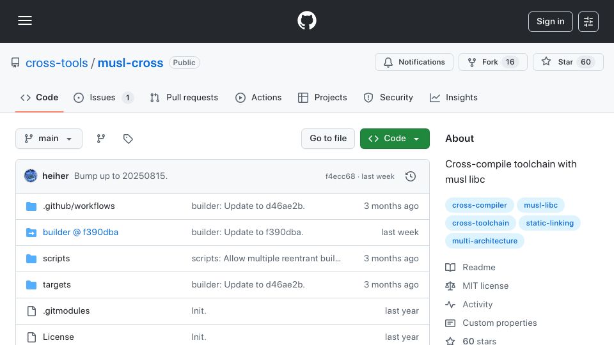This screenshot has width=614, height=345.
Task: Open heiher's avatar image
Action: pos(31,176)
